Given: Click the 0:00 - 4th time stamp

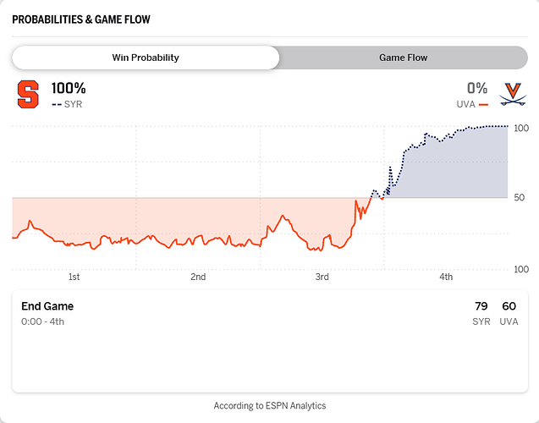Looking at the screenshot, I should tap(42, 321).
